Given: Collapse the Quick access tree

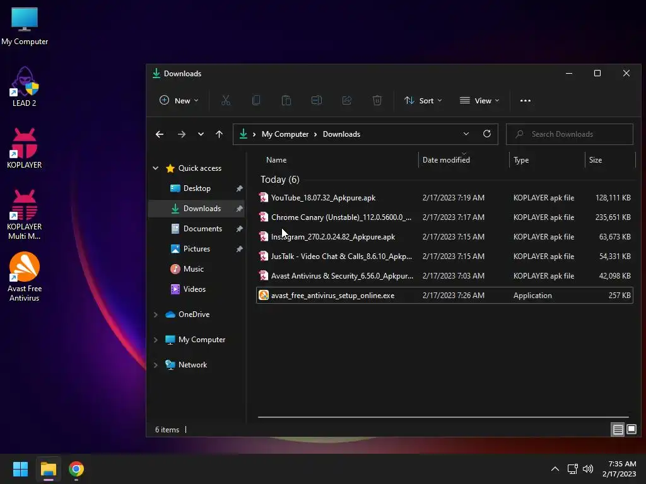Looking at the screenshot, I should 156,168.
